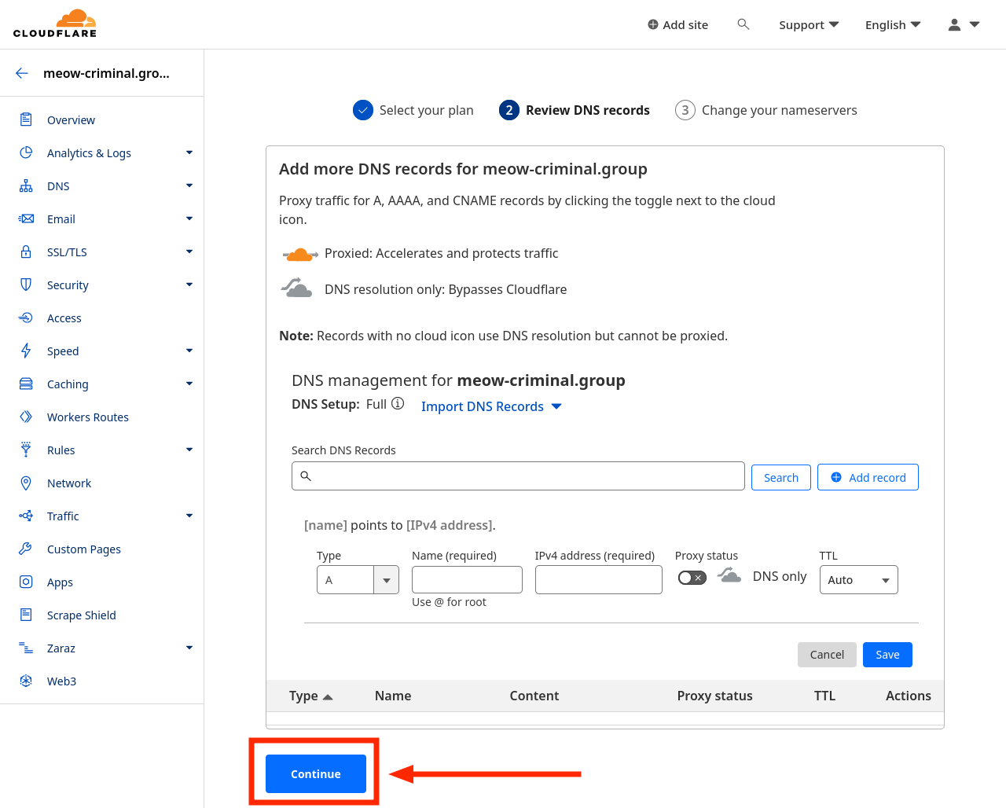Click the Speed lightning bolt icon
The image size is (1006, 808).
point(26,351)
